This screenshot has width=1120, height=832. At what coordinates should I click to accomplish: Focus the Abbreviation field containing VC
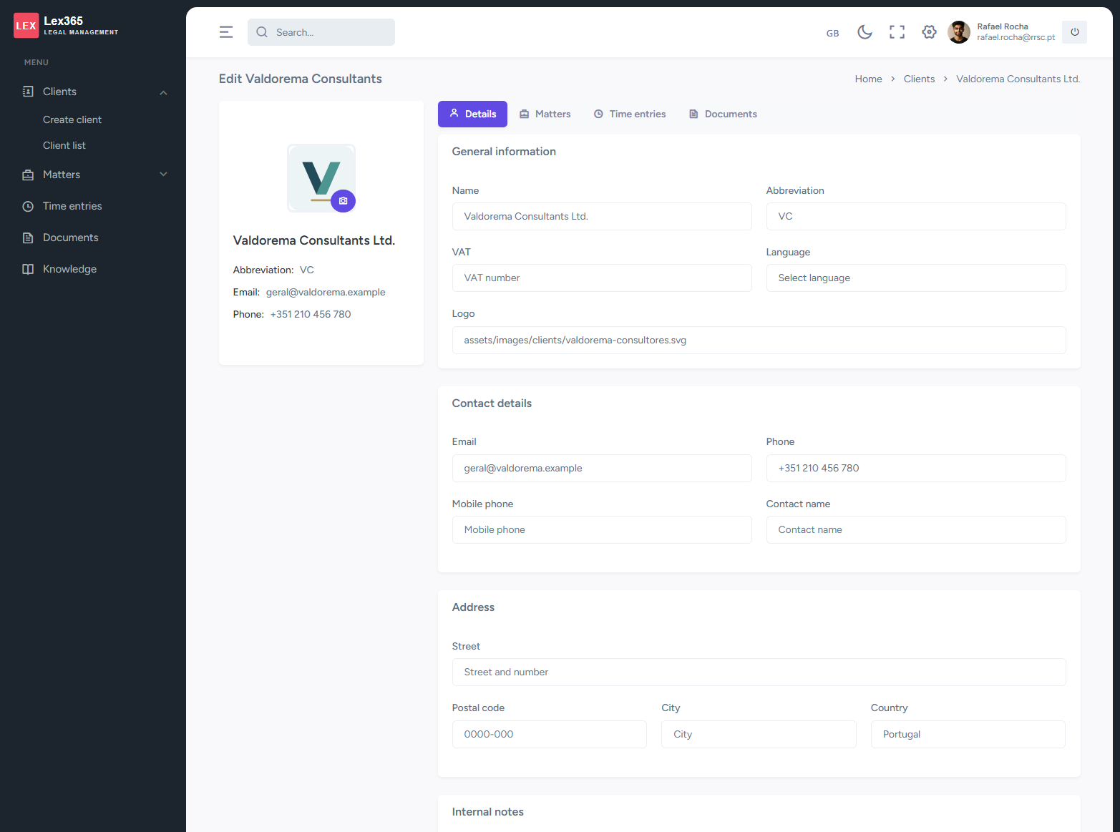click(916, 217)
